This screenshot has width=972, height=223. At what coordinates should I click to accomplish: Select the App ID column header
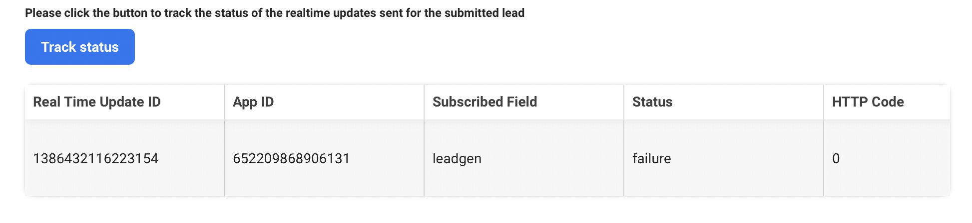click(x=253, y=102)
